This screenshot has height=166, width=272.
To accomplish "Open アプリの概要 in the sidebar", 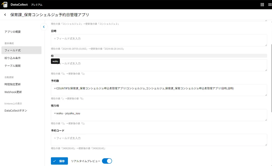I will 13,32.
